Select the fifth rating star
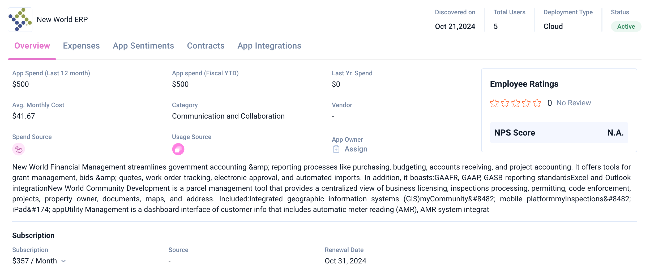 pyautogui.click(x=537, y=103)
